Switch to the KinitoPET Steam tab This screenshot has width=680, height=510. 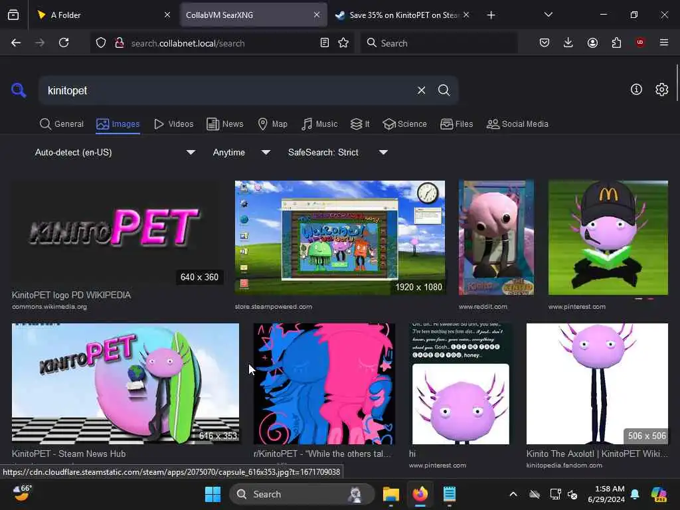pos(402,15)
